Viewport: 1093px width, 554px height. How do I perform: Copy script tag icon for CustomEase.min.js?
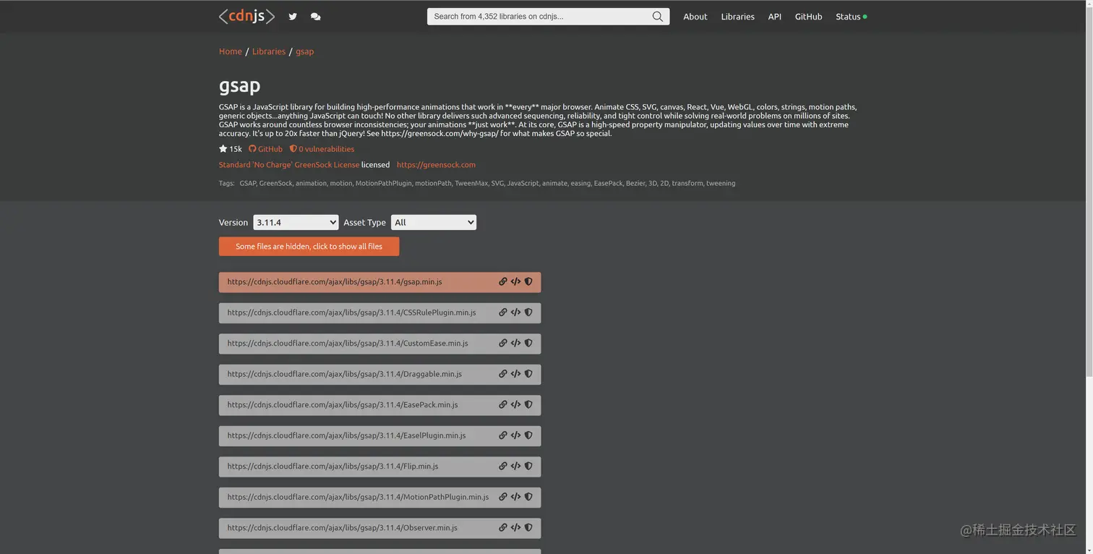tap(515, 344)
